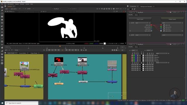Select the Node tab of Shuffle19 properties
The width and height of the screenshot is (187, 105).
click(x=136, y=15)
